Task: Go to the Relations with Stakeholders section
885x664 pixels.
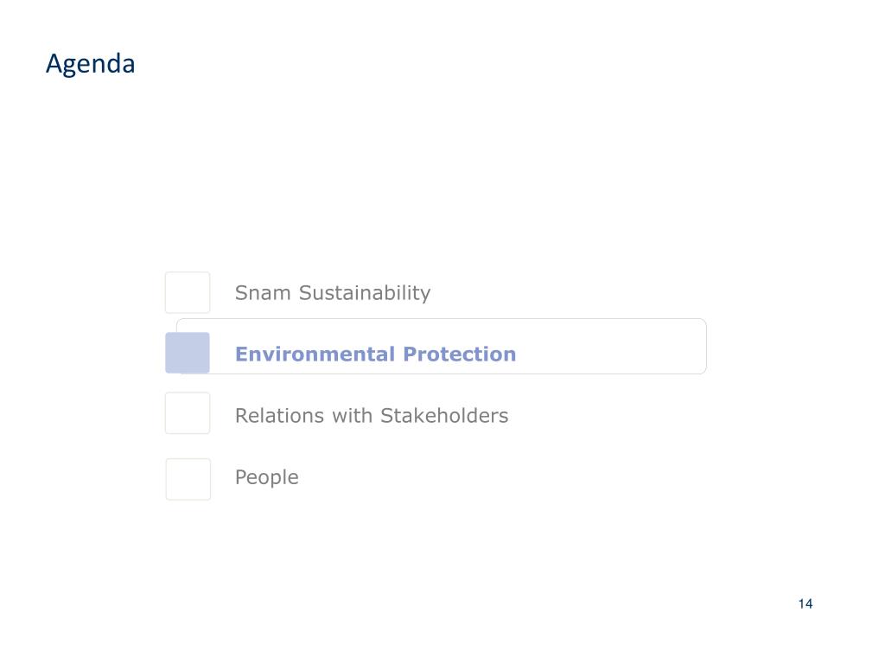Action: 372,416
